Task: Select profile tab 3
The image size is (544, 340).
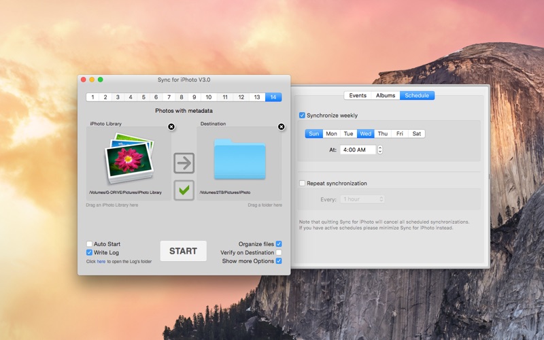Action: coord(118,97)
